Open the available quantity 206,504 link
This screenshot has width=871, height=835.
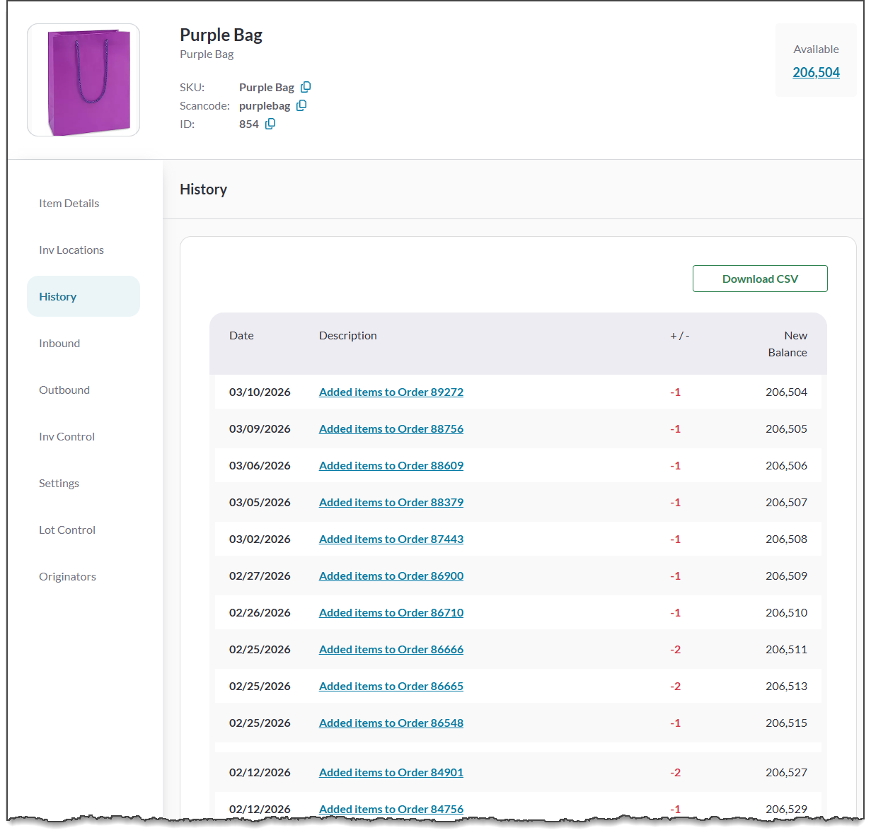tap(816, 72)
